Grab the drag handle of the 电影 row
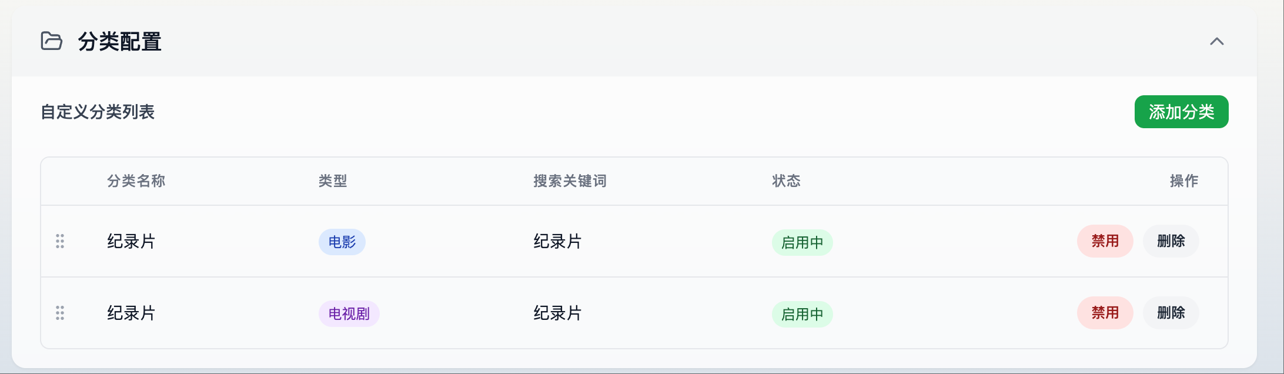The height and width of the screenshot is (374, 1284). pos(60,241)
